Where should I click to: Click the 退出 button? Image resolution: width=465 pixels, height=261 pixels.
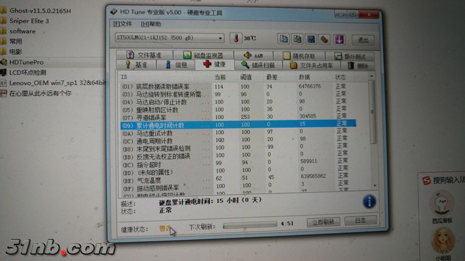click(362, 40)
